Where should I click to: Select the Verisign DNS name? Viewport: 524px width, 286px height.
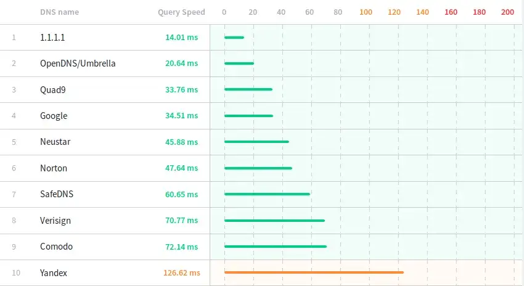click(57, 221)
